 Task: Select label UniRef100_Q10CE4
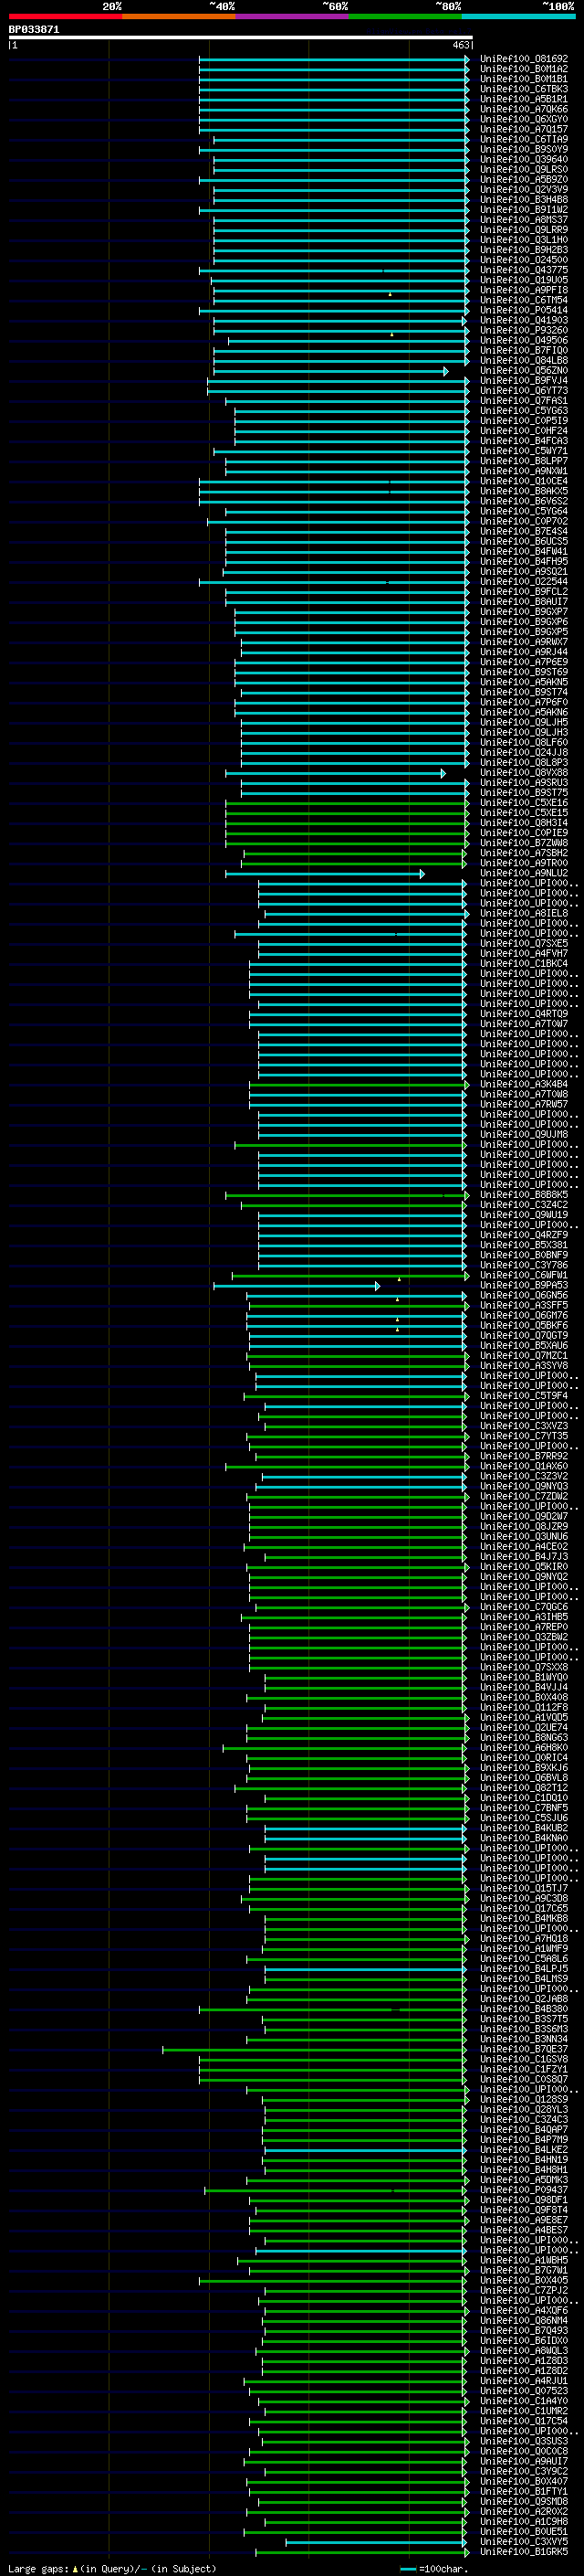pos(524,482)
